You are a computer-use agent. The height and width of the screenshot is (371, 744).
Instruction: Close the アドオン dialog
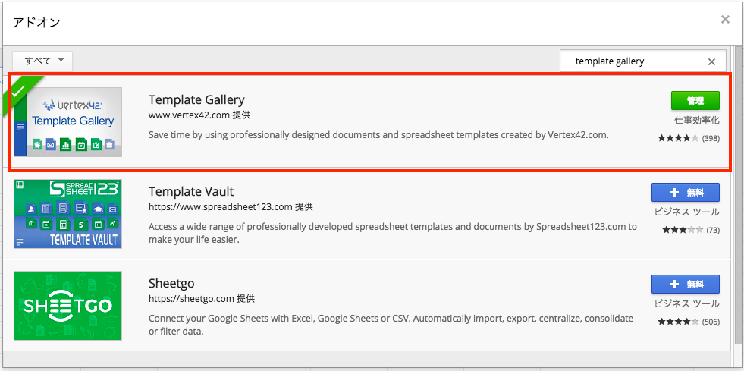725,20
